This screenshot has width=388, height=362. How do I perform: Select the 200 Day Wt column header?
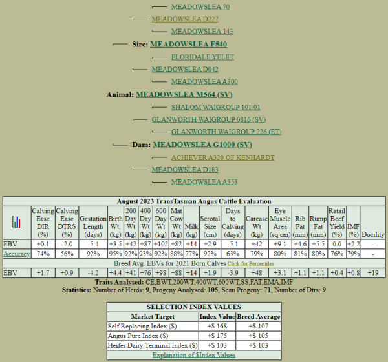(x=131, y=223)
